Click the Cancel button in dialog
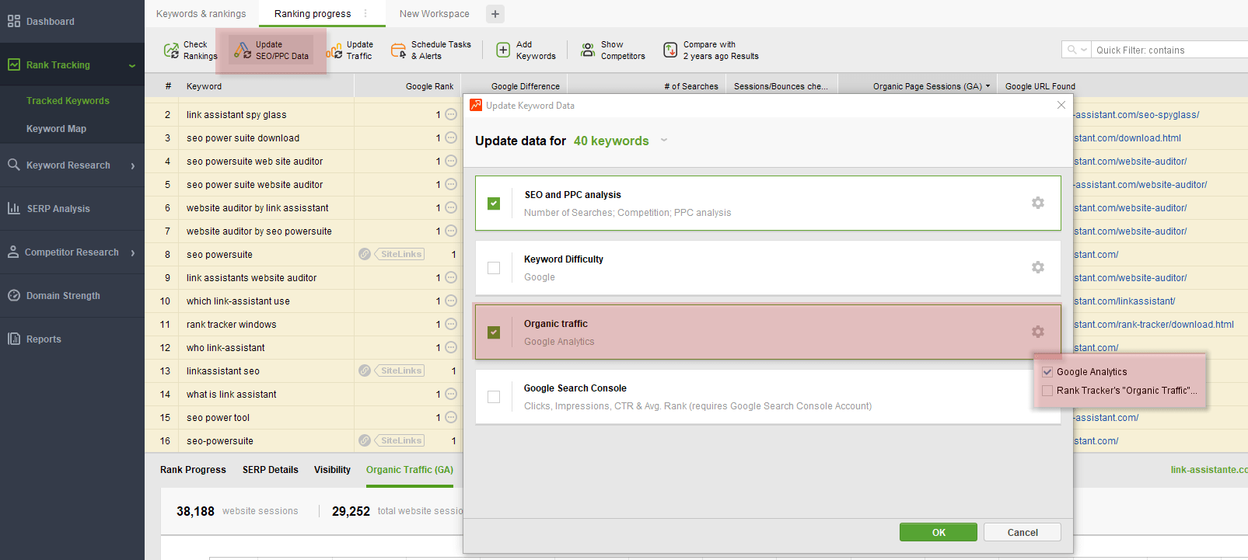 1023,532
